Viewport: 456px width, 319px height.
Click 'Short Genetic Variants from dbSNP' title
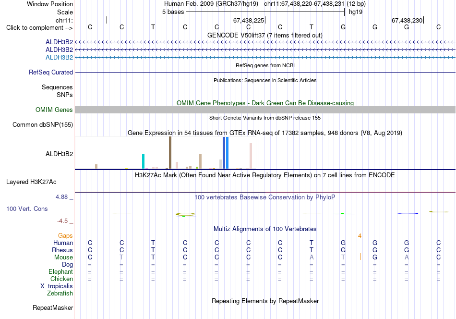[265, 118]
